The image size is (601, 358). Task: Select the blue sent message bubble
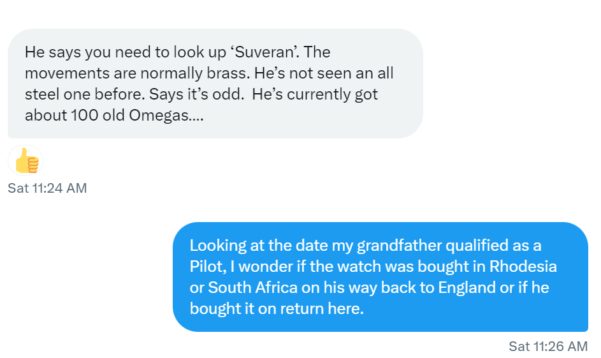click(380, 277)
